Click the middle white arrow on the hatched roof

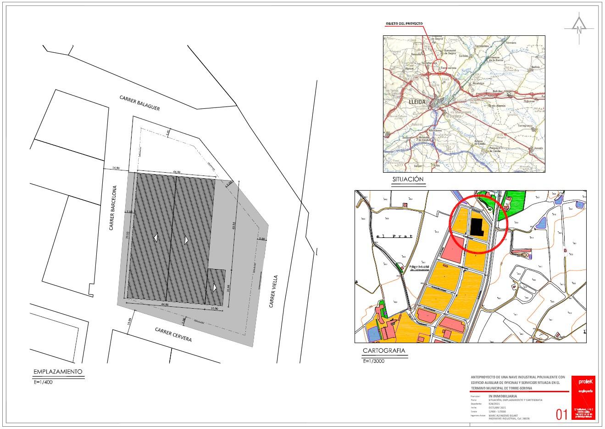[x=186, y=240]
